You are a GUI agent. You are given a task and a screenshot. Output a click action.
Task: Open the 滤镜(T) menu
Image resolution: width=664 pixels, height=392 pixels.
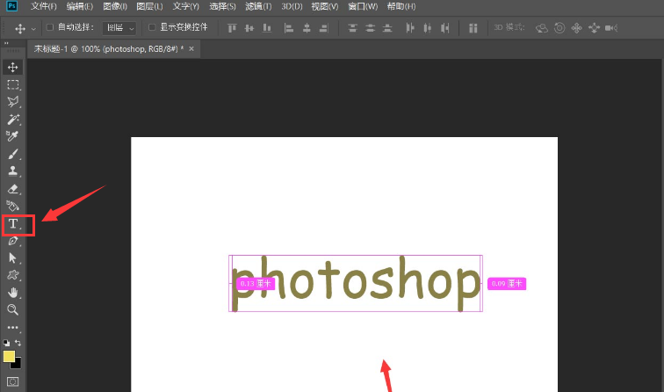[x=258, y=6]
